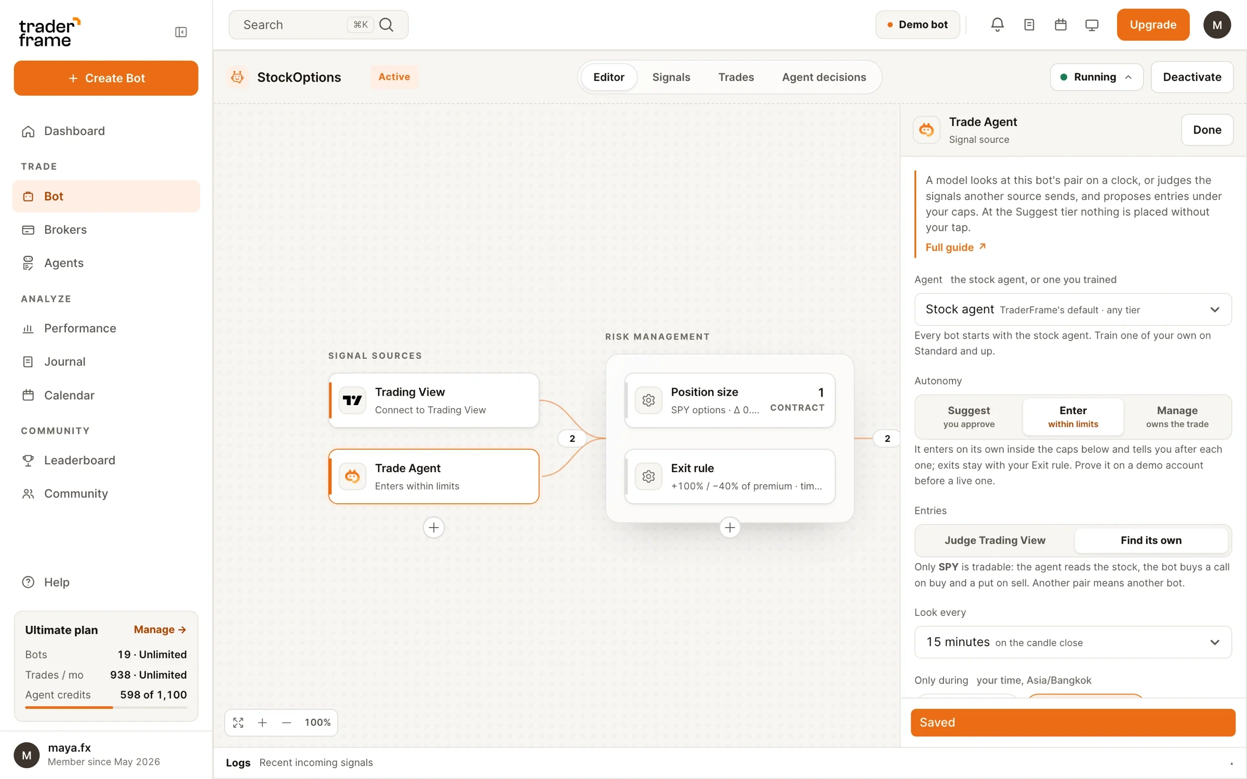The width and height of the screenshot is (1247, 779).
Task: Switch to Agent decisions tab
Action: [824, 77]
